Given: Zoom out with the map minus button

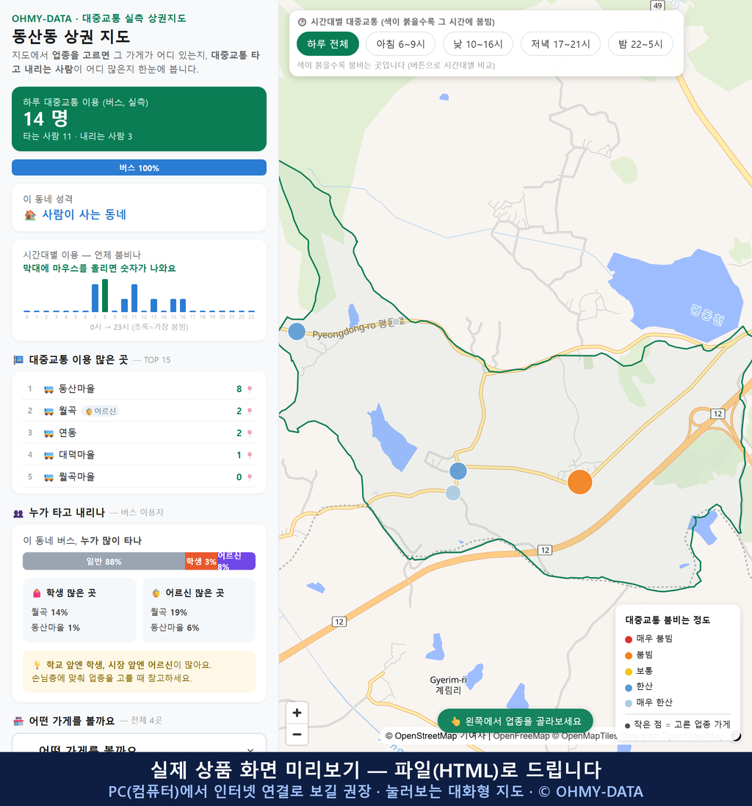Looking at the screenshot, I should tap(297, 734).
